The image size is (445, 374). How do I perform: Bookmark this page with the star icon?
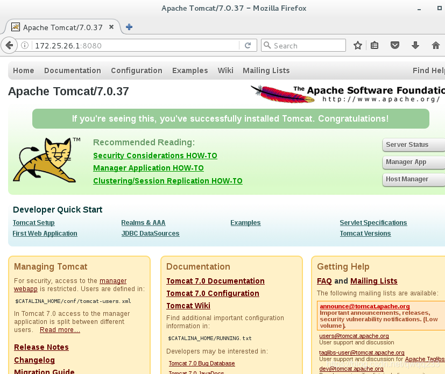pyautogui.click(x=358, y=45)
